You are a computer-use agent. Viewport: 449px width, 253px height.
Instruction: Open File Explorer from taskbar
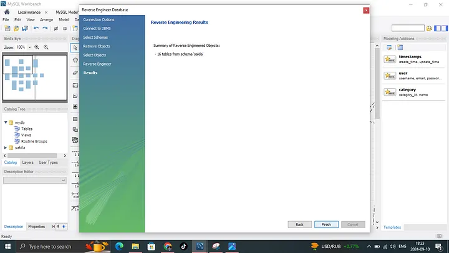[135, 246]
